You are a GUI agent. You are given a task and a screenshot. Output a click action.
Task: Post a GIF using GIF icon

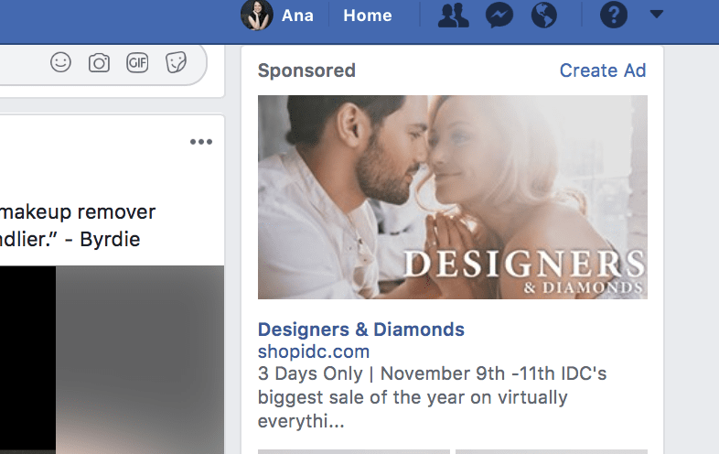click(137, 62)
